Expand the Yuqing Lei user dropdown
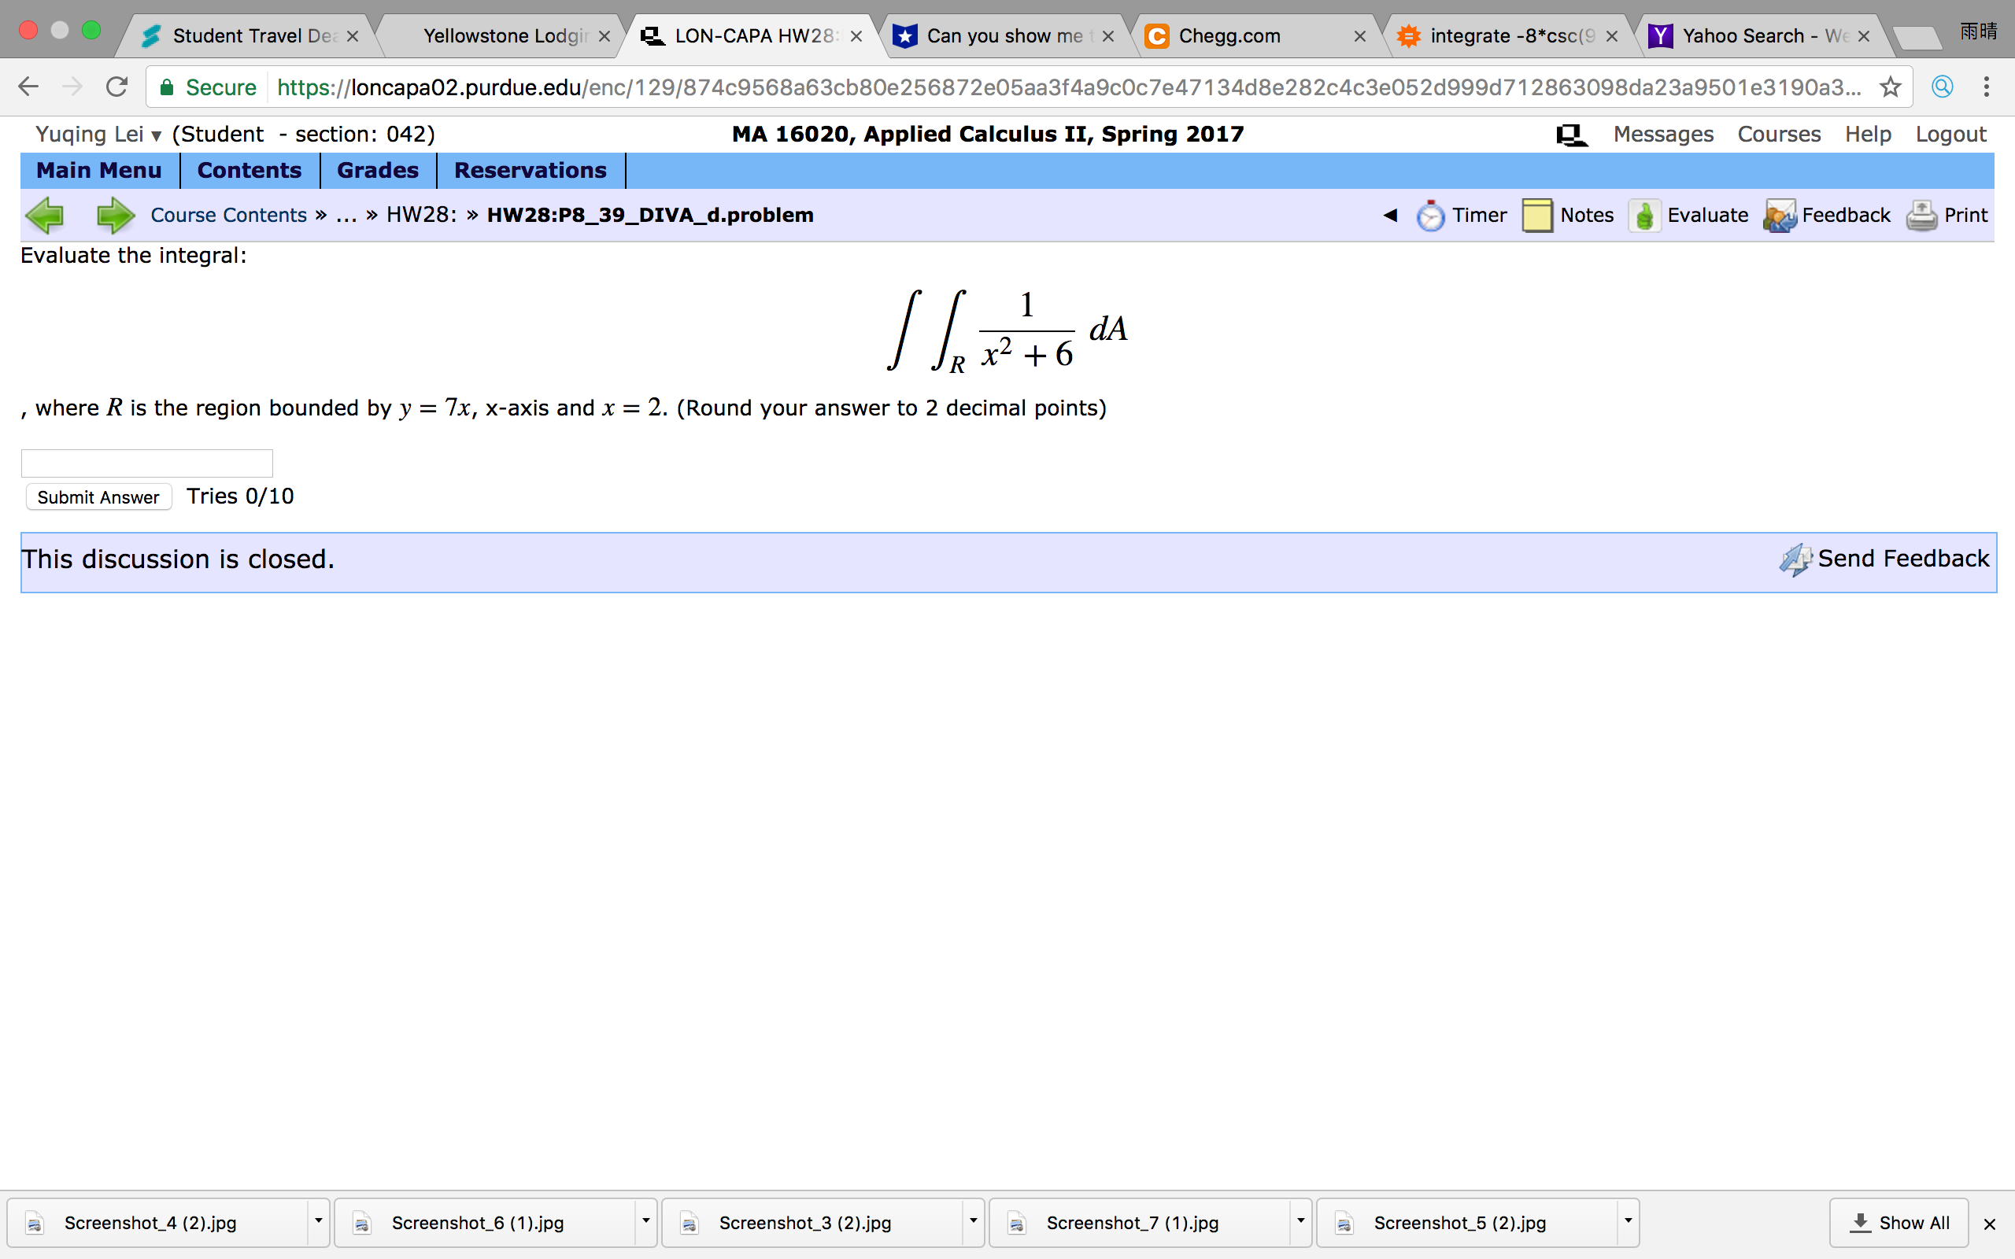 click(x=156, y=135)
